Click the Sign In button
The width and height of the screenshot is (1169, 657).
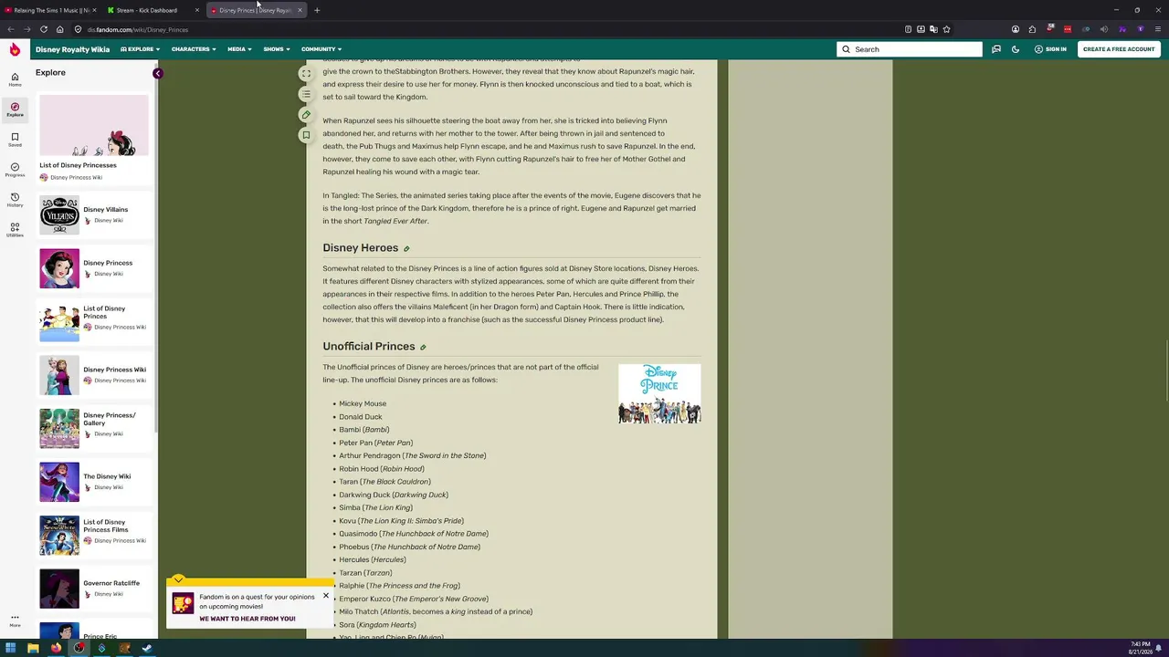tap(1050, 49)
